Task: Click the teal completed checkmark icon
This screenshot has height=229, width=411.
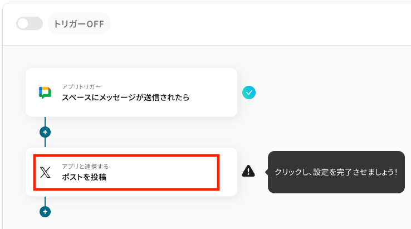Action: (x=249, y=92)
